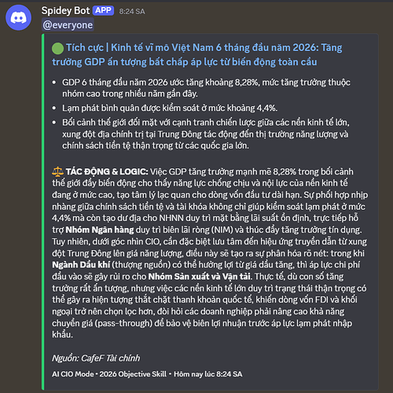
Task: Open the Spidey Bot username profile
Action: point(65,11)
